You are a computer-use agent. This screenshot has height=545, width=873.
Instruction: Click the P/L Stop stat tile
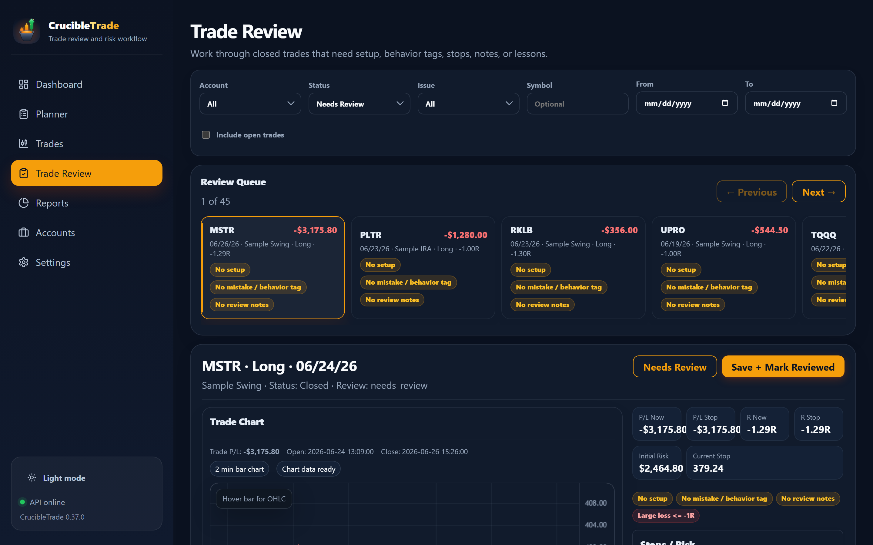711,424
